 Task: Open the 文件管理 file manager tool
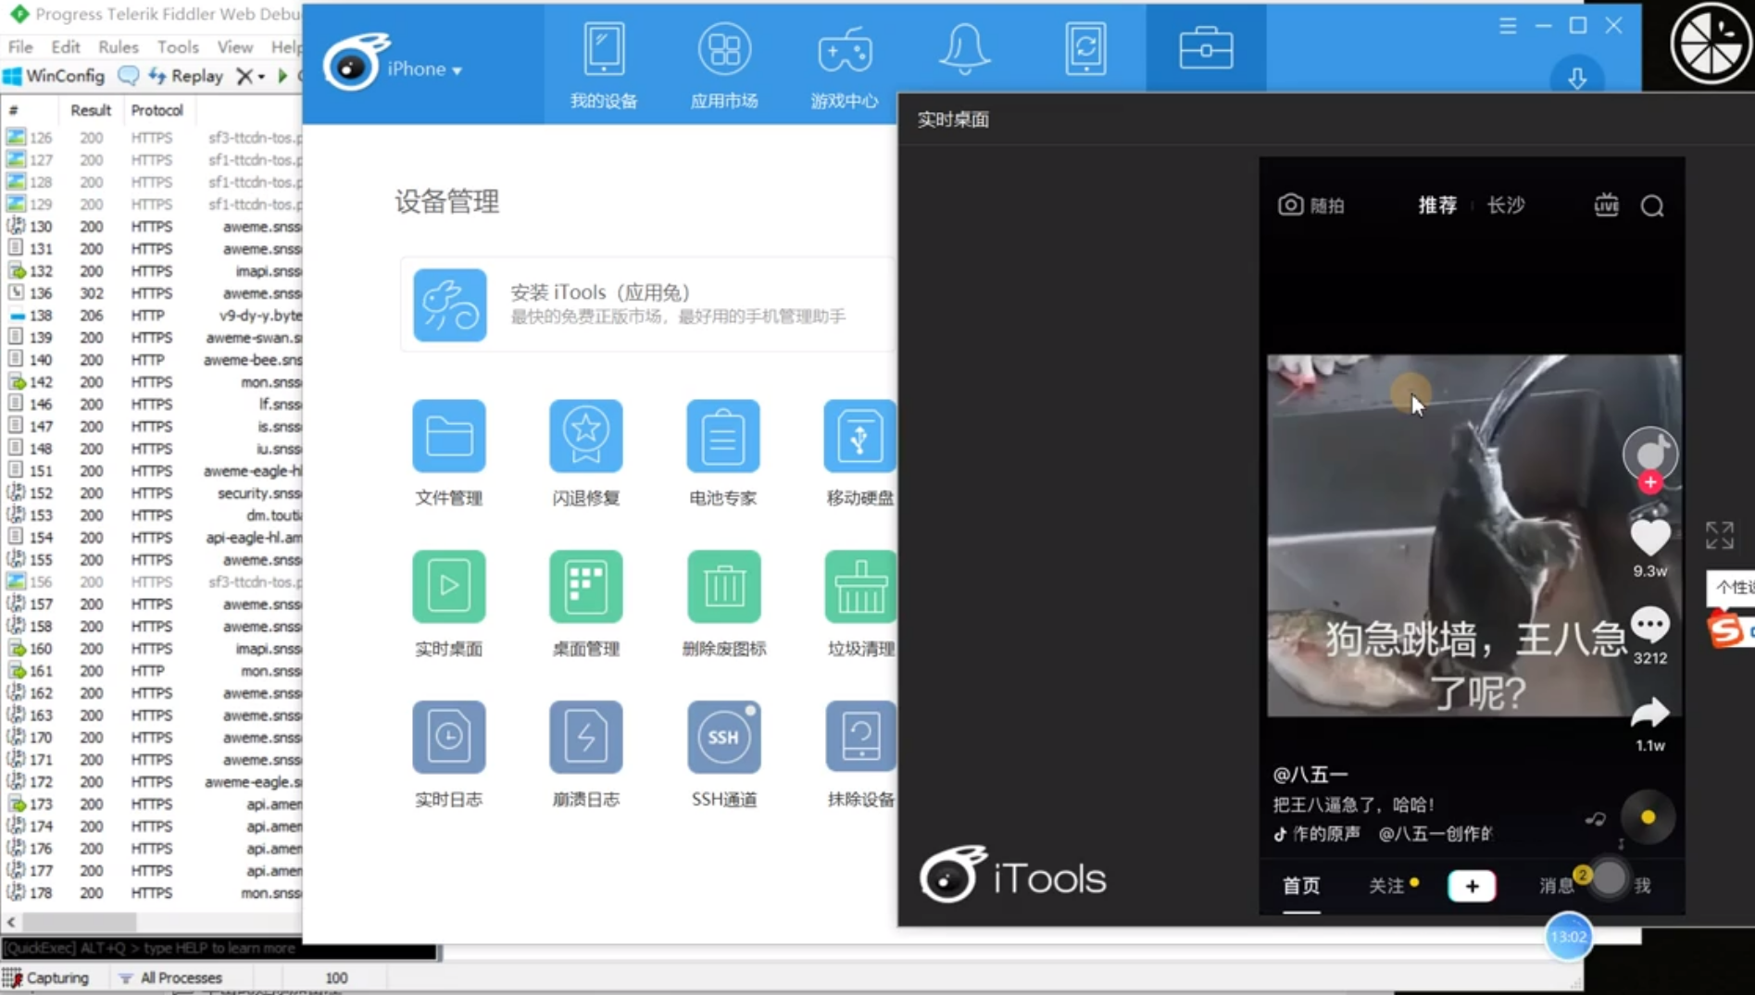[449, 436]
